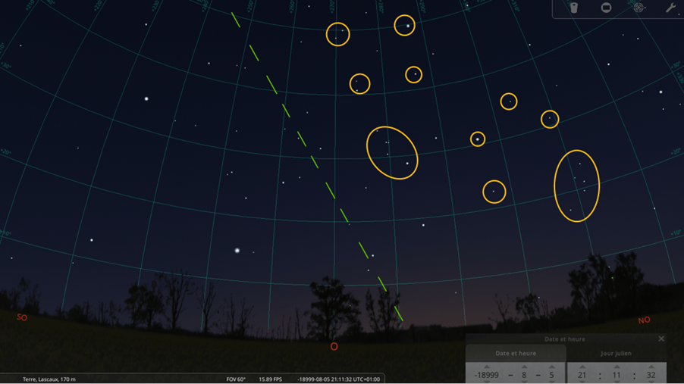Image resolution: width=684 pixels, height=384 pixels.
Task: Click the year field showing -18999
Action: coord(488,376)
